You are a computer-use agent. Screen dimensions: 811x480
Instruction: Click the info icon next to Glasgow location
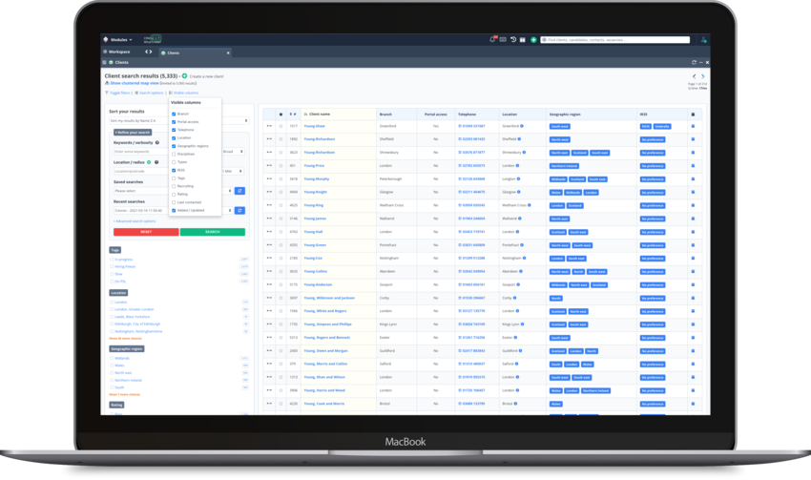[519, 192]
